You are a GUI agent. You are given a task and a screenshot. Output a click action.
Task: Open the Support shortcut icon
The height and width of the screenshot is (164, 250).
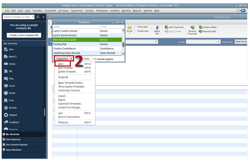pyautogui.click(x=6, y=115)
